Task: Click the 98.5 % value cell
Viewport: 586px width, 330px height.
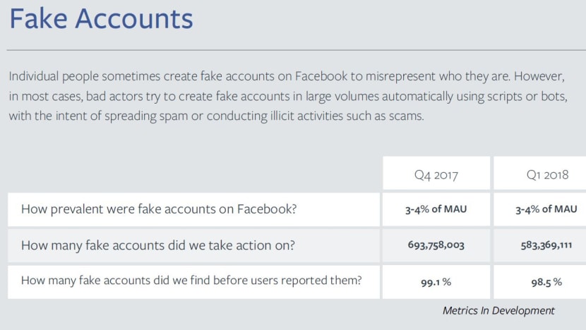Action: point(540,282)
